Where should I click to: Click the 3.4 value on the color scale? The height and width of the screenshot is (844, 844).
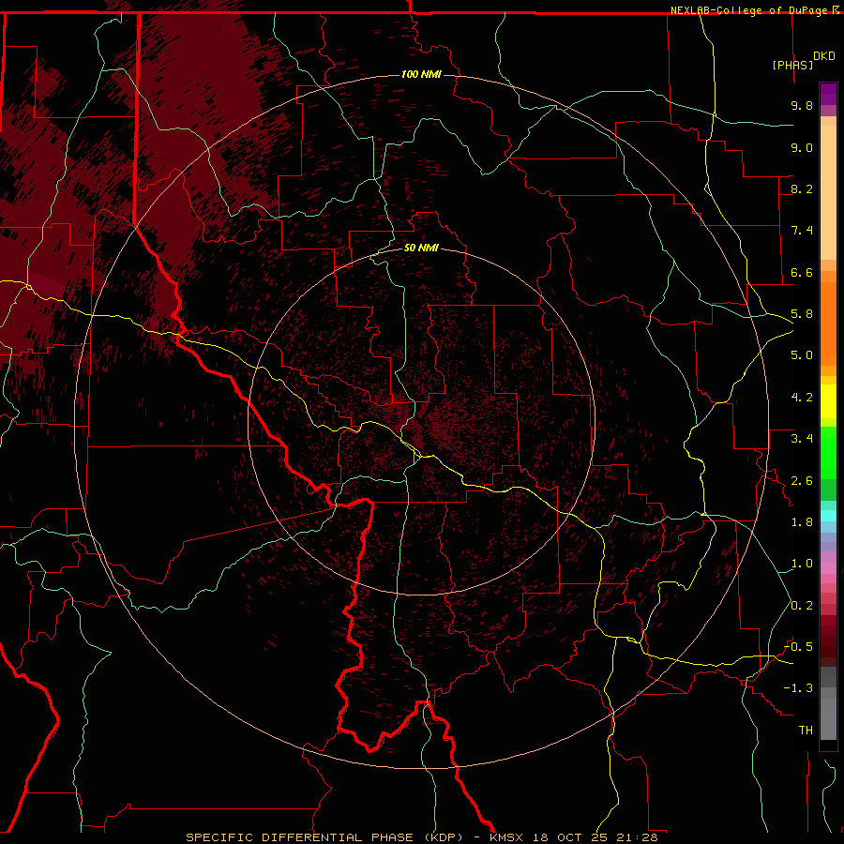pos(802,439)
